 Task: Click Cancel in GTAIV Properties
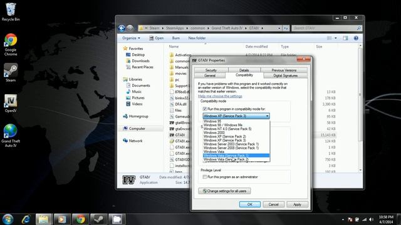[x=273, y=204]
